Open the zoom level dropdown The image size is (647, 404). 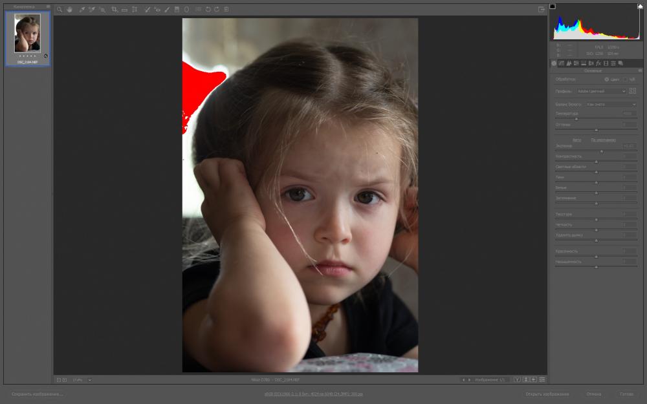(89, 379)
